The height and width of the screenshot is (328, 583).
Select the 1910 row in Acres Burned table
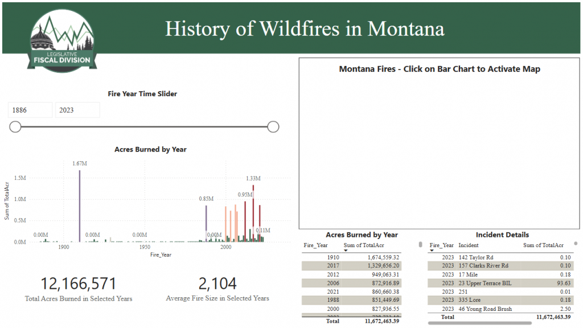pos(353,257)
